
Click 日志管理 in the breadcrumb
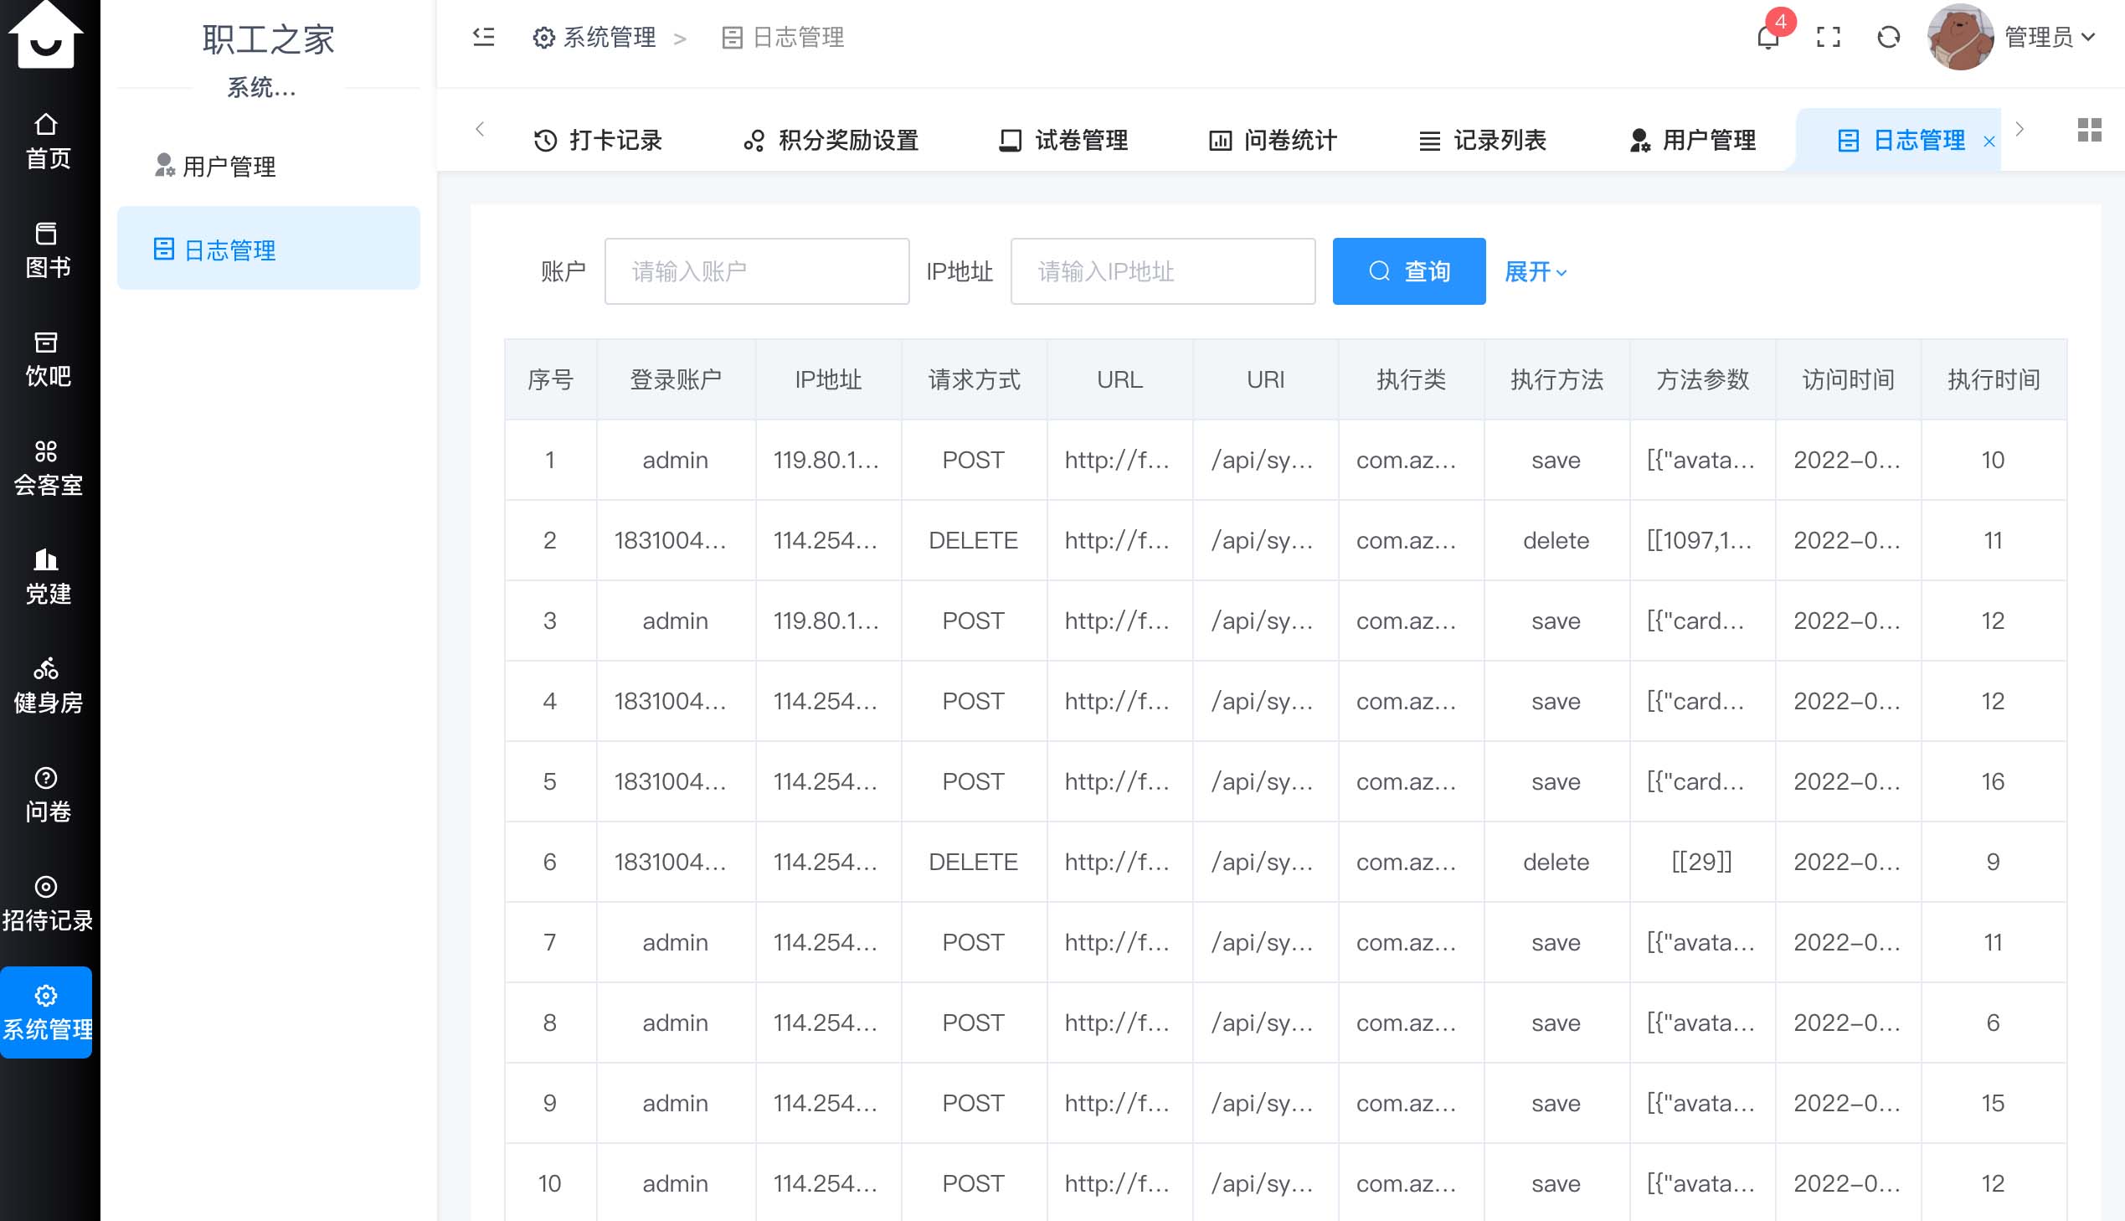click(783, 37)
